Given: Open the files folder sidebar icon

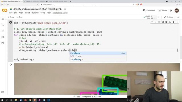Looking at the screenshot, I should coord(3,43).
